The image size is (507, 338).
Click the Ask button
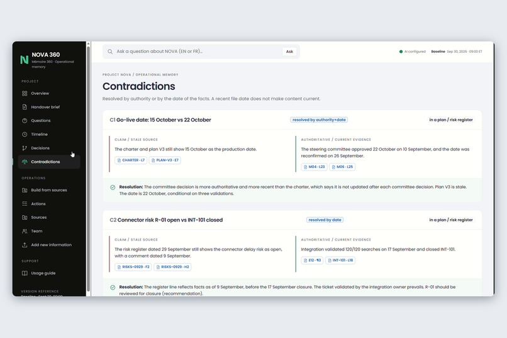pos(289,52)
